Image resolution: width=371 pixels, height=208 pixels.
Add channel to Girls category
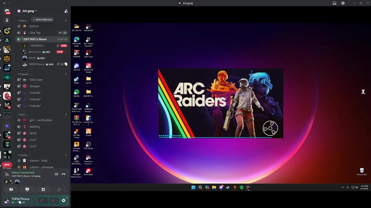(x=66, y=115)
